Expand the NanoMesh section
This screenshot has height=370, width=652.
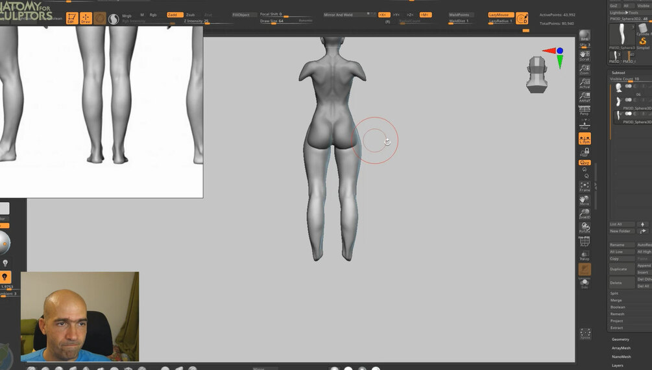coord(622,356)
